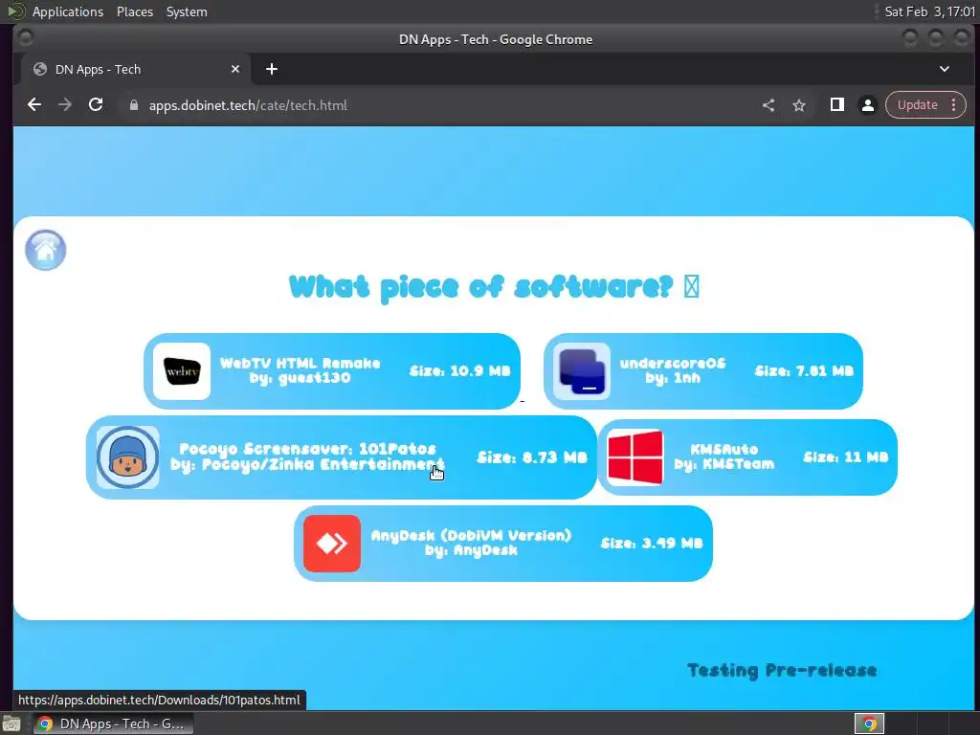
Task: Open the underscoreOS by 1nh card
Action: (703, 371)
